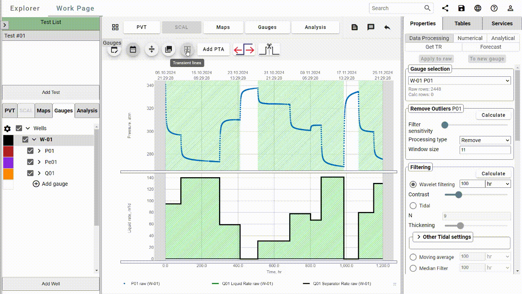The image size is (522, 294).
Task: Collapse the Wells tree node
Action: coord(28,128)
